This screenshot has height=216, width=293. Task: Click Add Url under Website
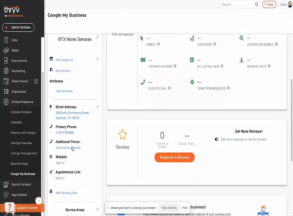(60, 163)
